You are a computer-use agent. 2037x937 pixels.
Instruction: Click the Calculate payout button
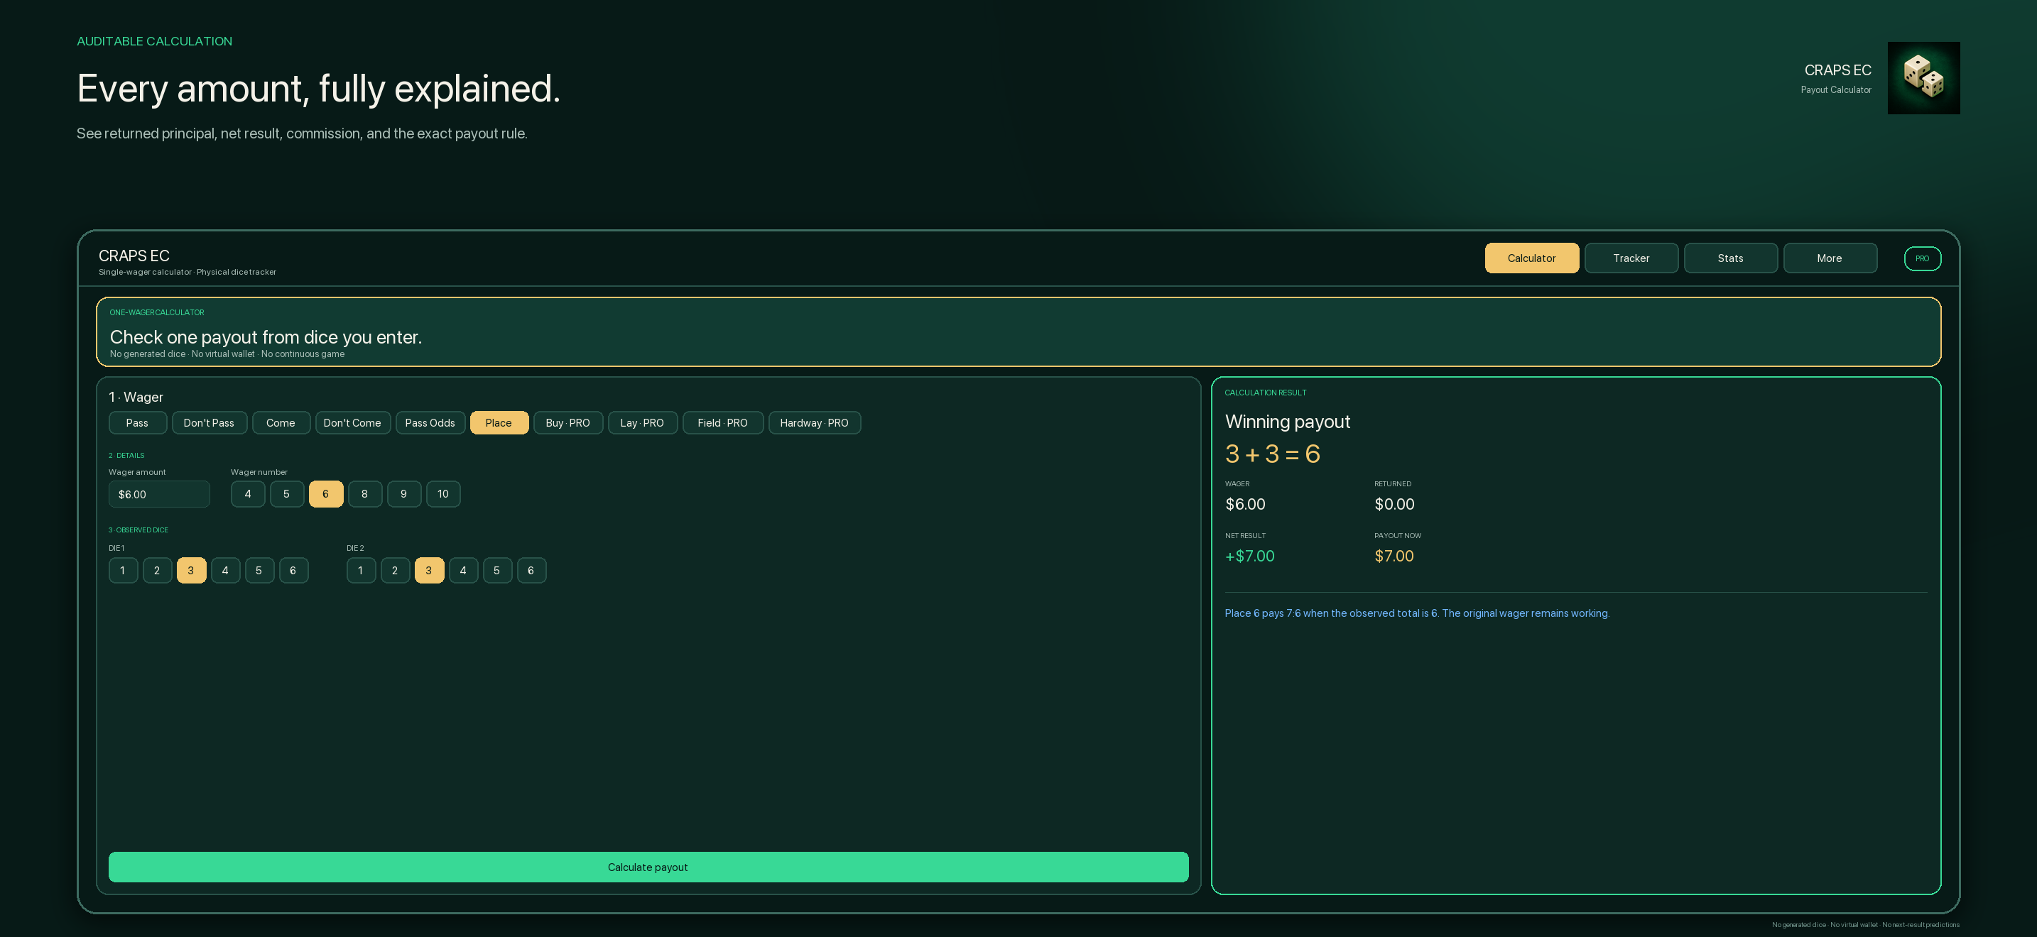coord(648,867)
